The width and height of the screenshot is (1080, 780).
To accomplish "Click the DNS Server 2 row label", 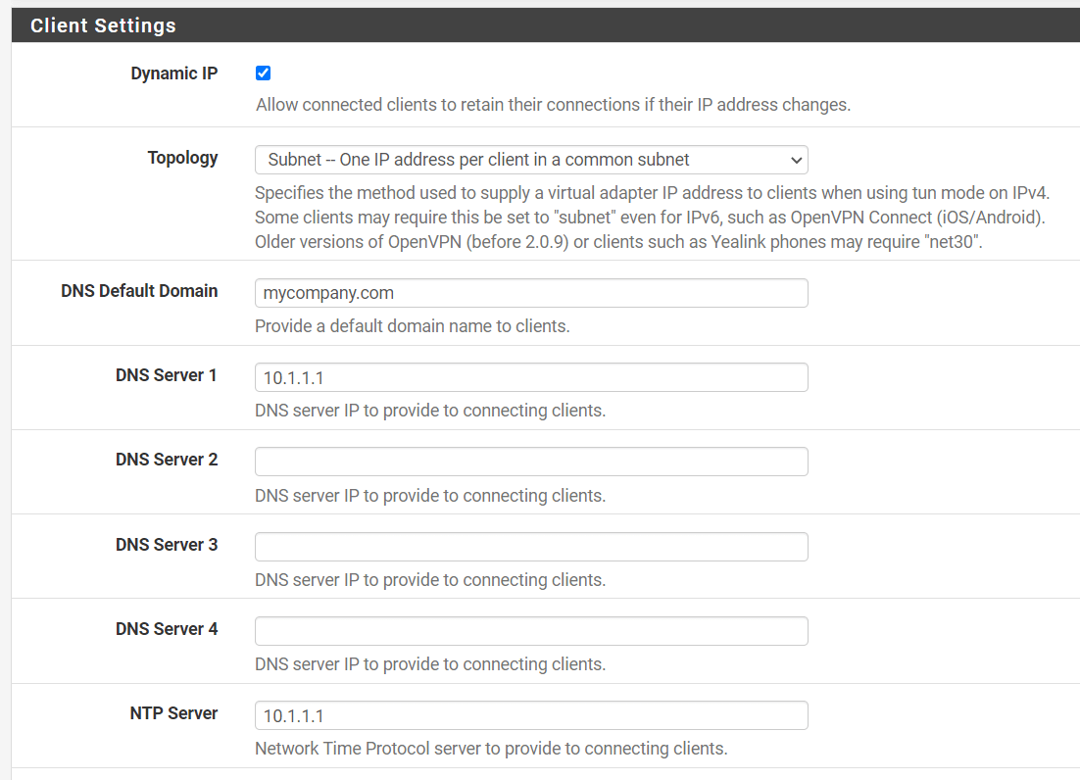I will pyautogui.click(x=167, y=459).
